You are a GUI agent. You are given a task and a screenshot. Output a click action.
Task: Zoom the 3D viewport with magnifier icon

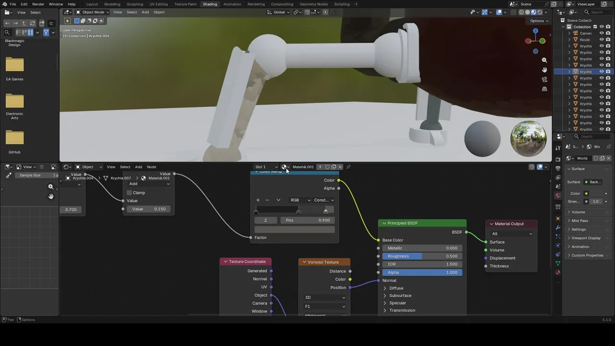(x=544, y=60)
